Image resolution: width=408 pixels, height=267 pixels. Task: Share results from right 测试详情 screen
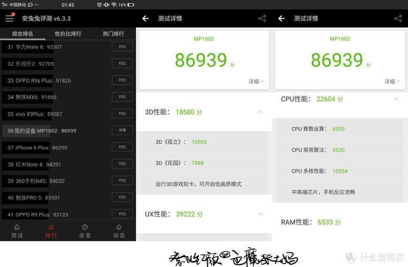[398, 18]
